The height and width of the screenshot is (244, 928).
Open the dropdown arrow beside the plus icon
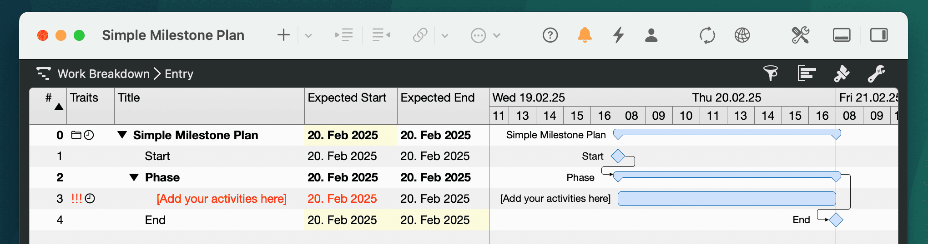tap(308, 35)
